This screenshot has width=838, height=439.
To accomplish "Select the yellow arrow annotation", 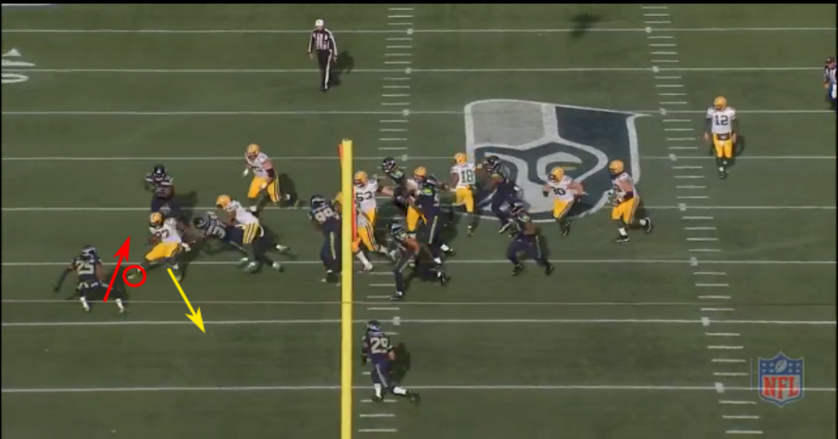I will tap(185, 299).
